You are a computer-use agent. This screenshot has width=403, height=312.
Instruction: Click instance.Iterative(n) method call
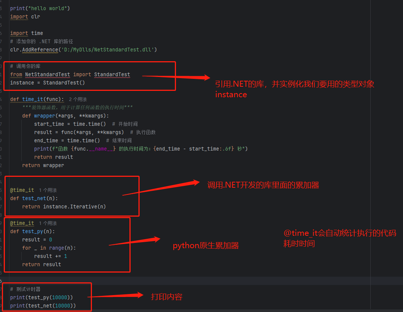pos(74,206)
